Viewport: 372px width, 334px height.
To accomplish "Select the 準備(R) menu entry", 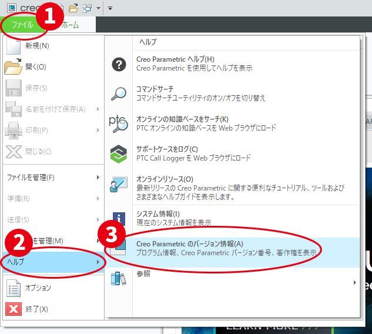I will pyautogui.click(x=53, y=198).
